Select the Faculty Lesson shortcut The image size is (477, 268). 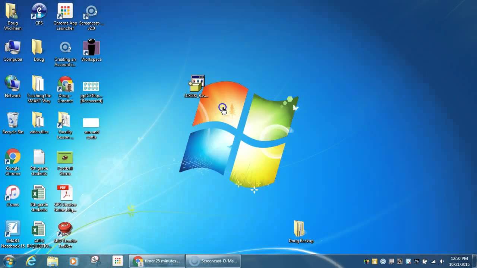65,126
